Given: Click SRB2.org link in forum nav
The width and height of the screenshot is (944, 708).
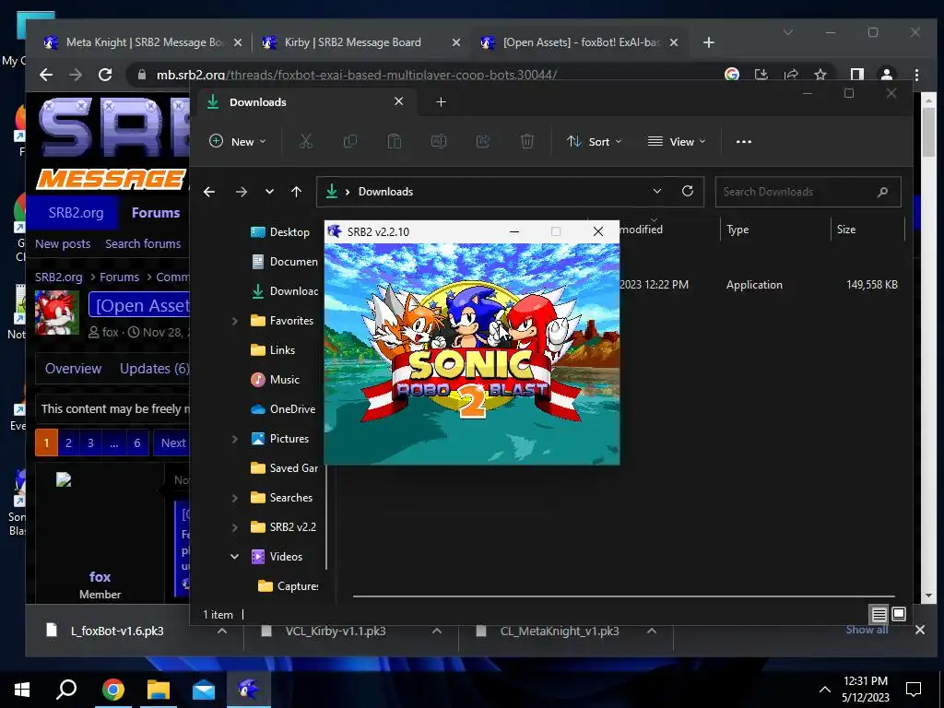Looking at the screenshot, I should click(76, 213).
